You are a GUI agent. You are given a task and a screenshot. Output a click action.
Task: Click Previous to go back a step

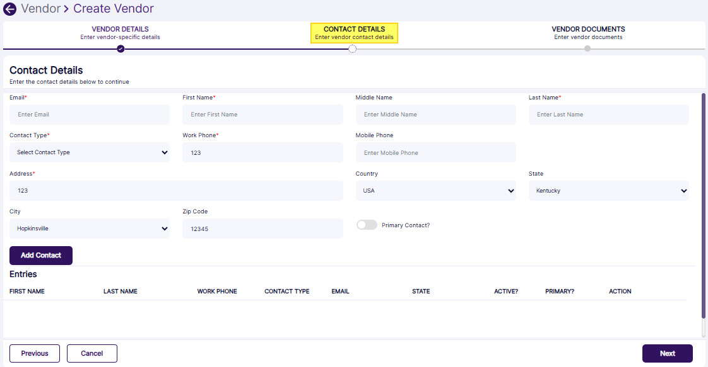[x=34, y=353]
